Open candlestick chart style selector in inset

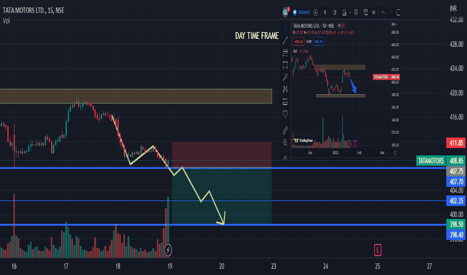pyautogui.click(x=335, y=12)
